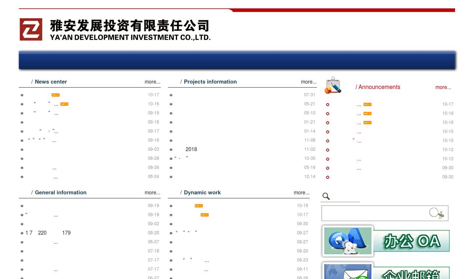Expand News center with more... link
474x279 pixels.
(152, 82)
